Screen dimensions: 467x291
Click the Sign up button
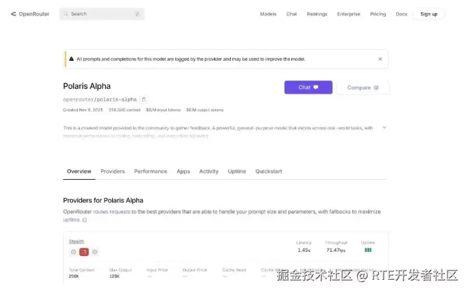428,14
